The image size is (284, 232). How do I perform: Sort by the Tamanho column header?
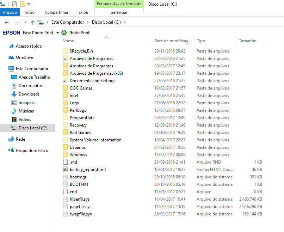point(248,41)
